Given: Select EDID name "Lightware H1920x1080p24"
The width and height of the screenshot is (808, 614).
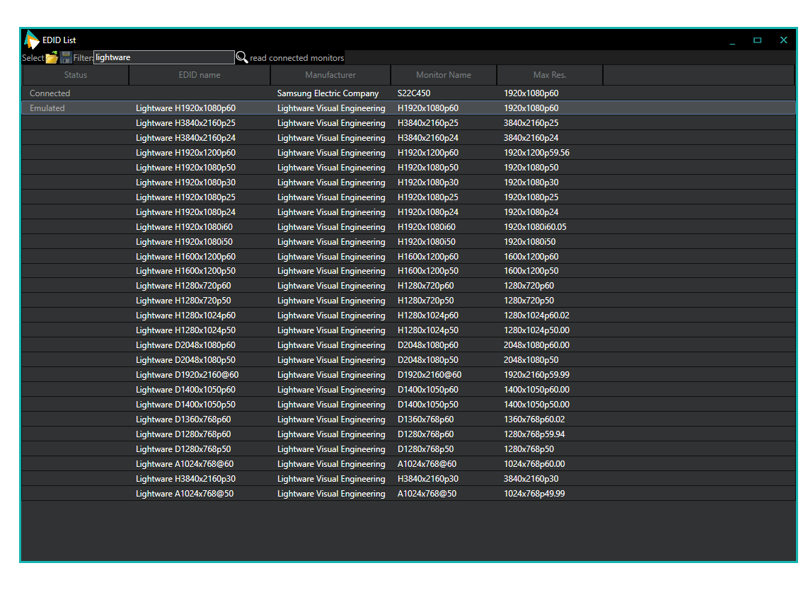Looking at the screenshot, I should pos(185,212).
